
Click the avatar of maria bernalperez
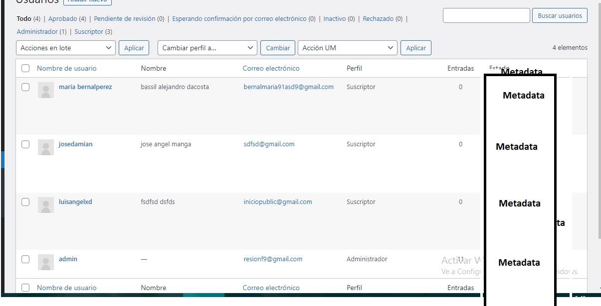46,91
